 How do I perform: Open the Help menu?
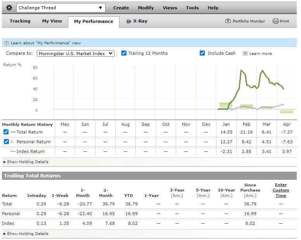tap(213, 8)
